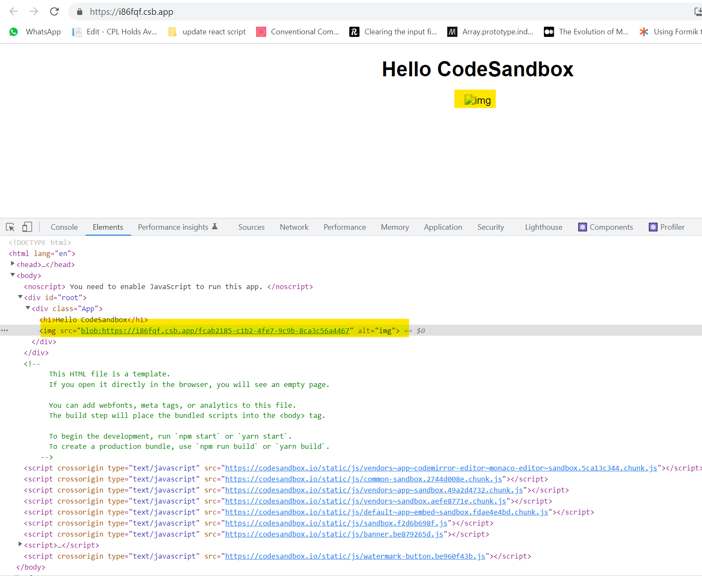The width and height of the screenshot is (702, 576).
Task: Click the forward navigation arrow
Action: 34,11
